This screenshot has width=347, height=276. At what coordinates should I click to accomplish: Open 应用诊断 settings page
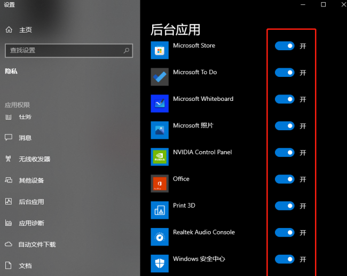[31, 223]
